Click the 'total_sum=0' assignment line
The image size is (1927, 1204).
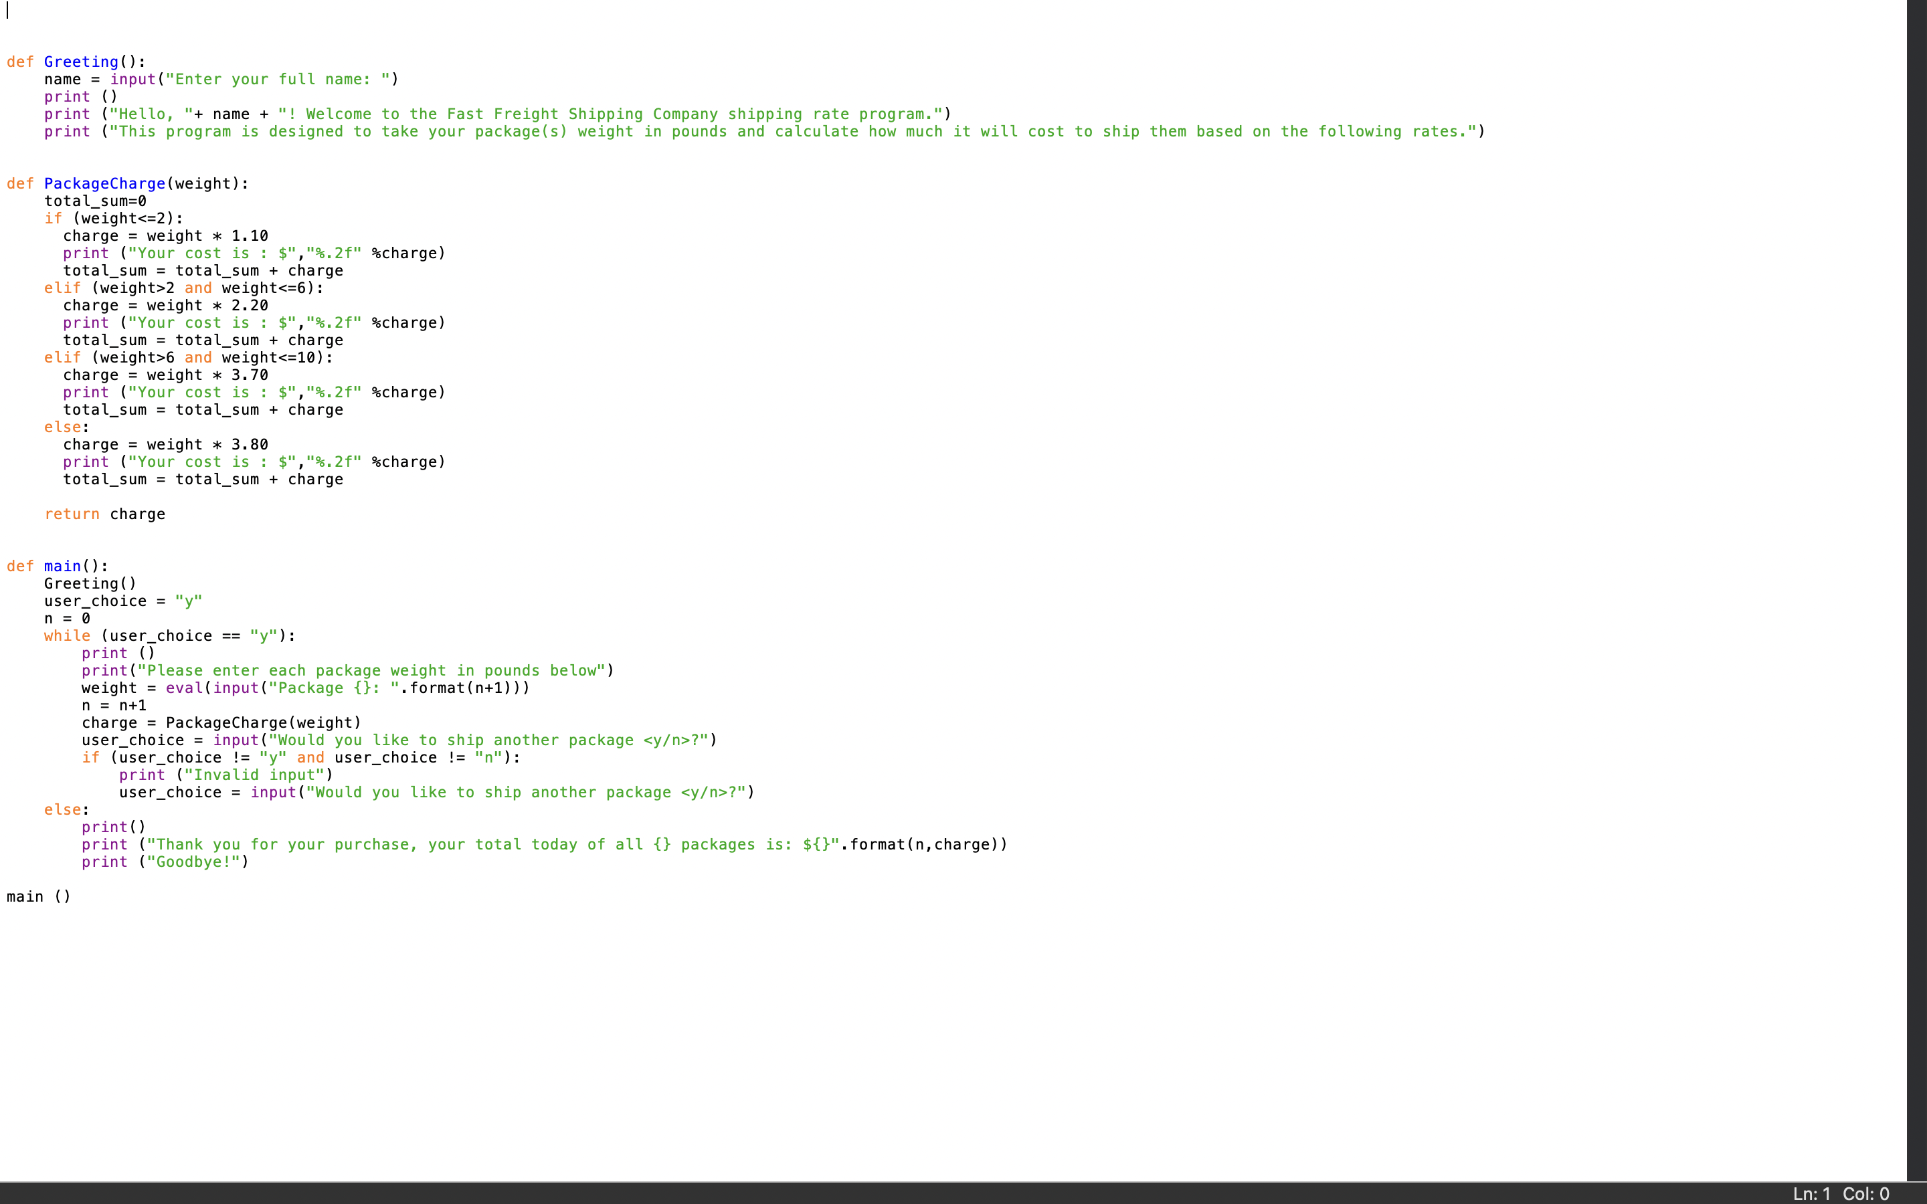(95, 201)
